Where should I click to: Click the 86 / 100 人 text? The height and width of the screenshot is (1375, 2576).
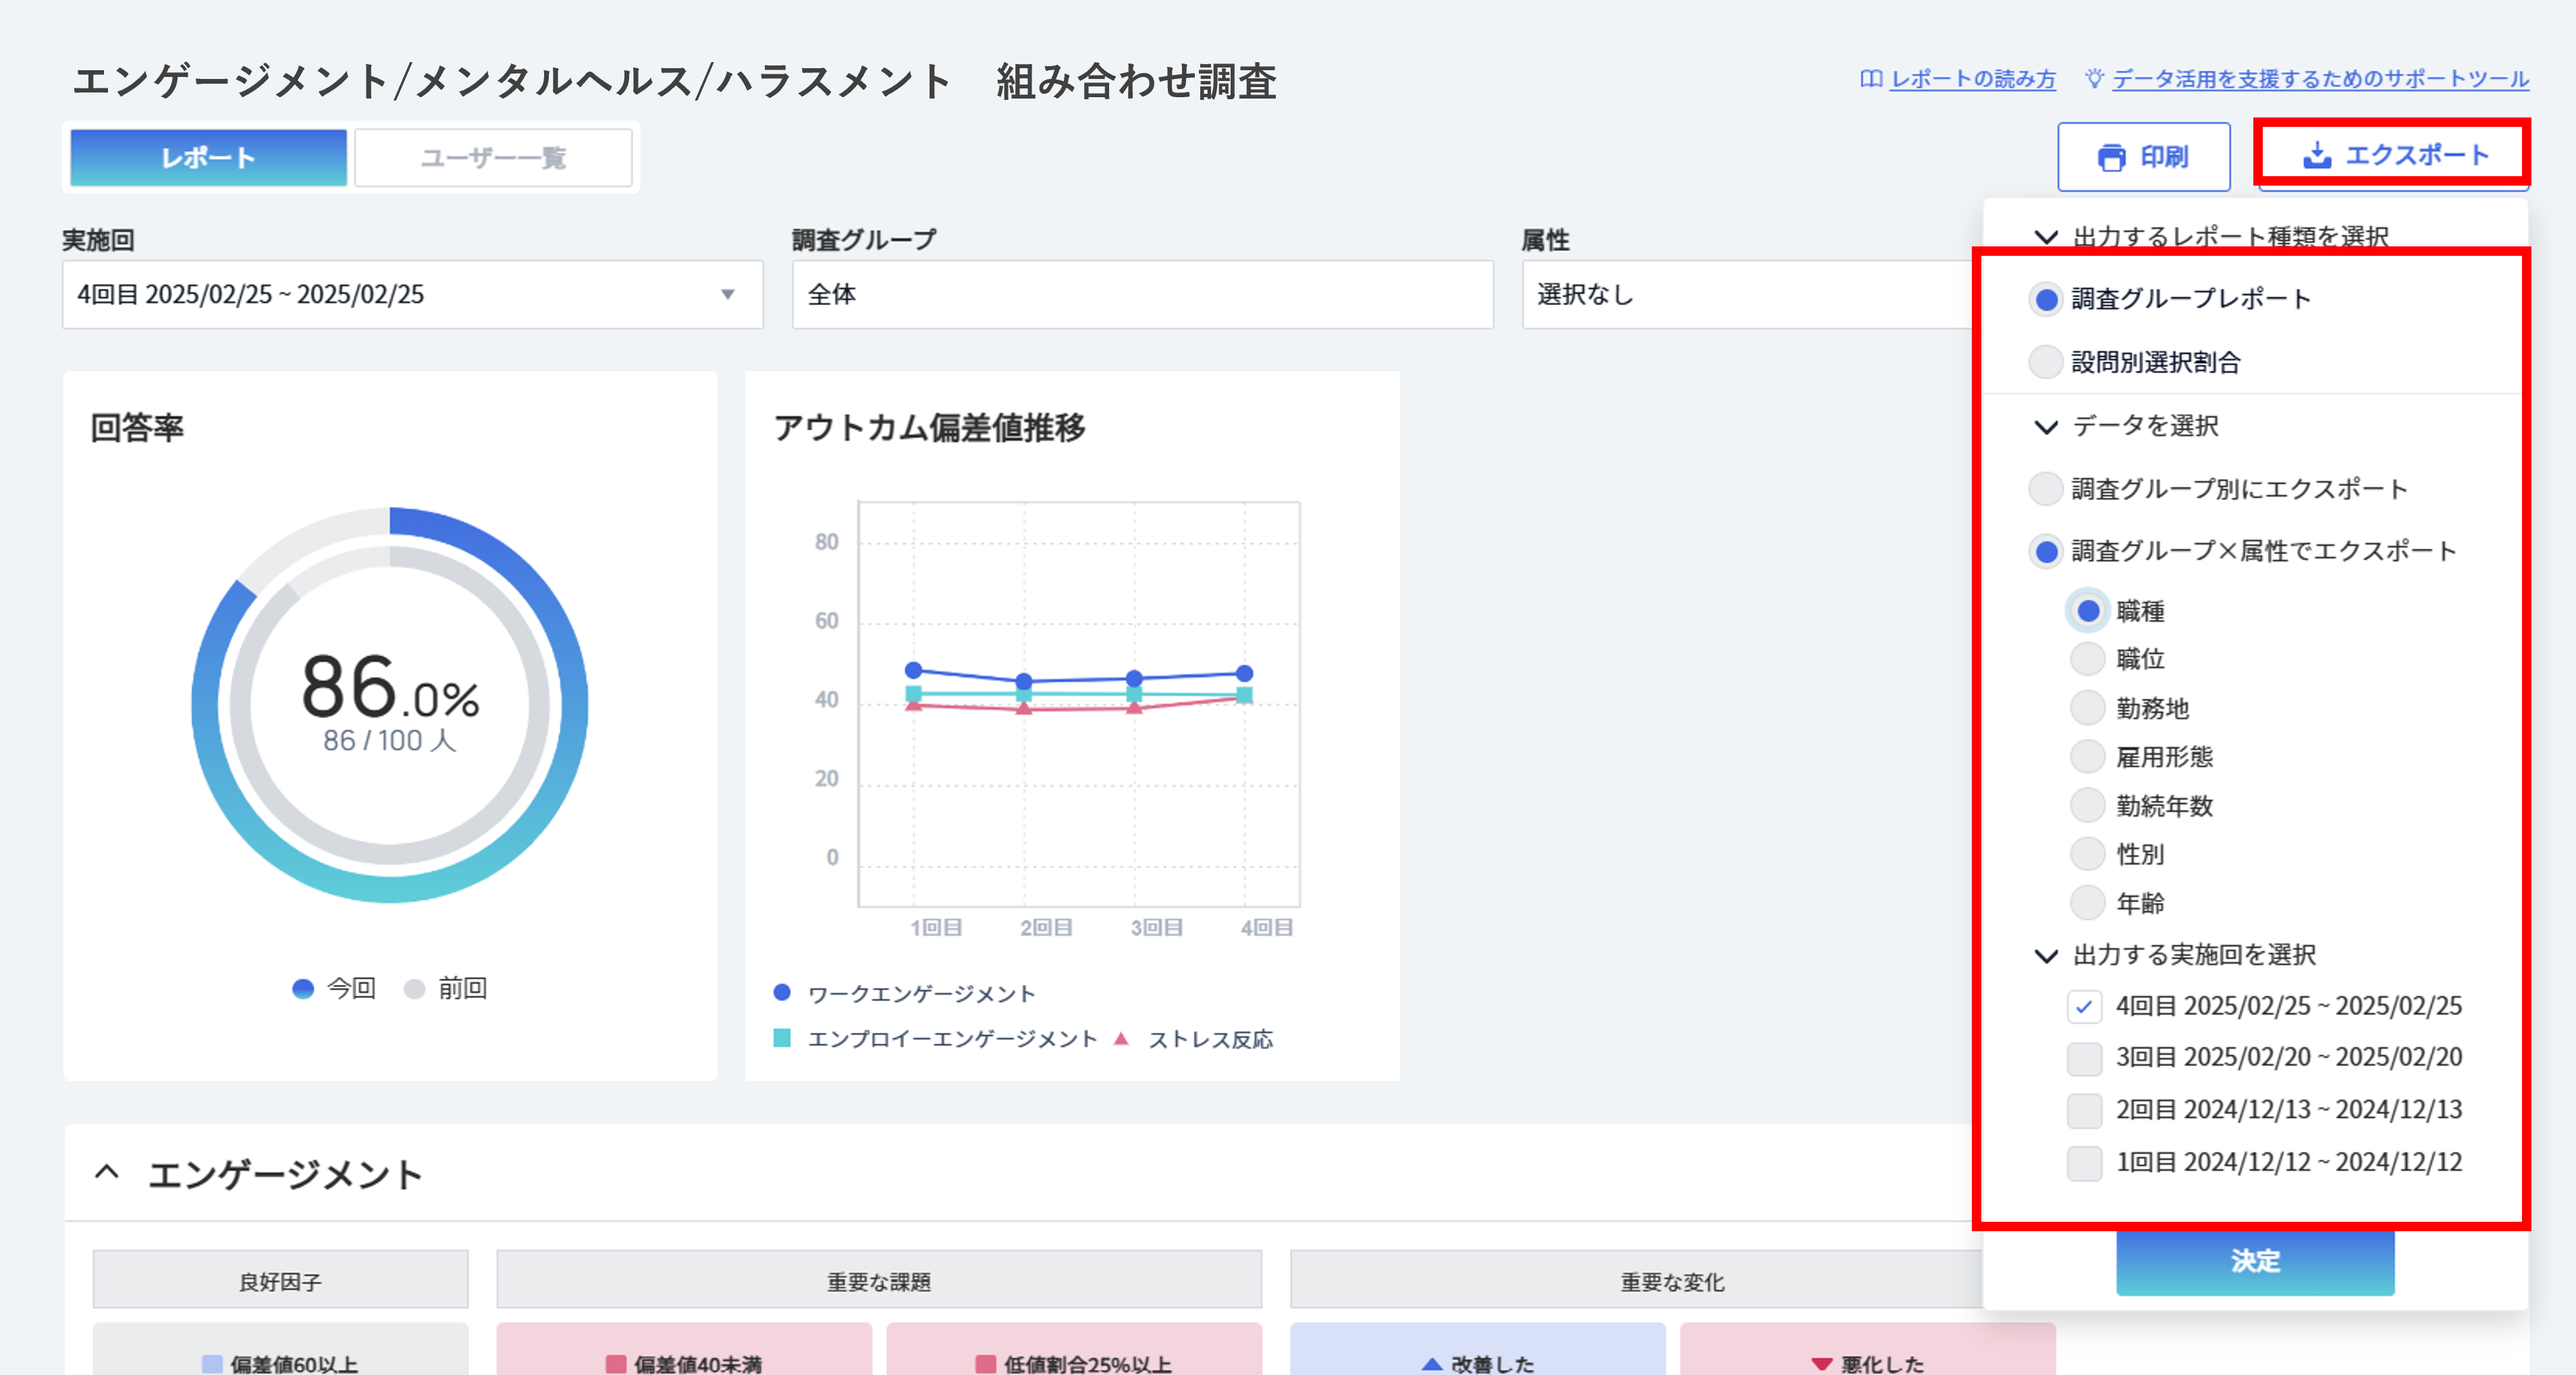point(389,741)
